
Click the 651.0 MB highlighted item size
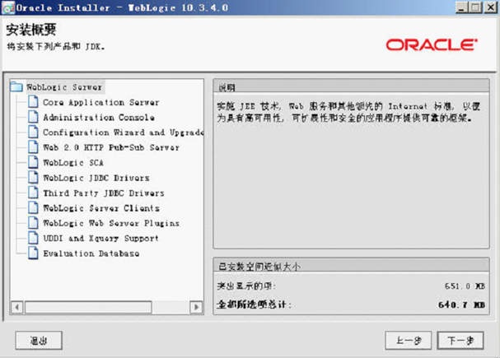pos(465,286)
